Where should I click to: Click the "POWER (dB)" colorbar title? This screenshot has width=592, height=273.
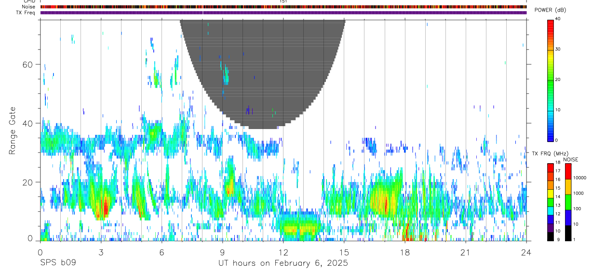coord(550,11)
